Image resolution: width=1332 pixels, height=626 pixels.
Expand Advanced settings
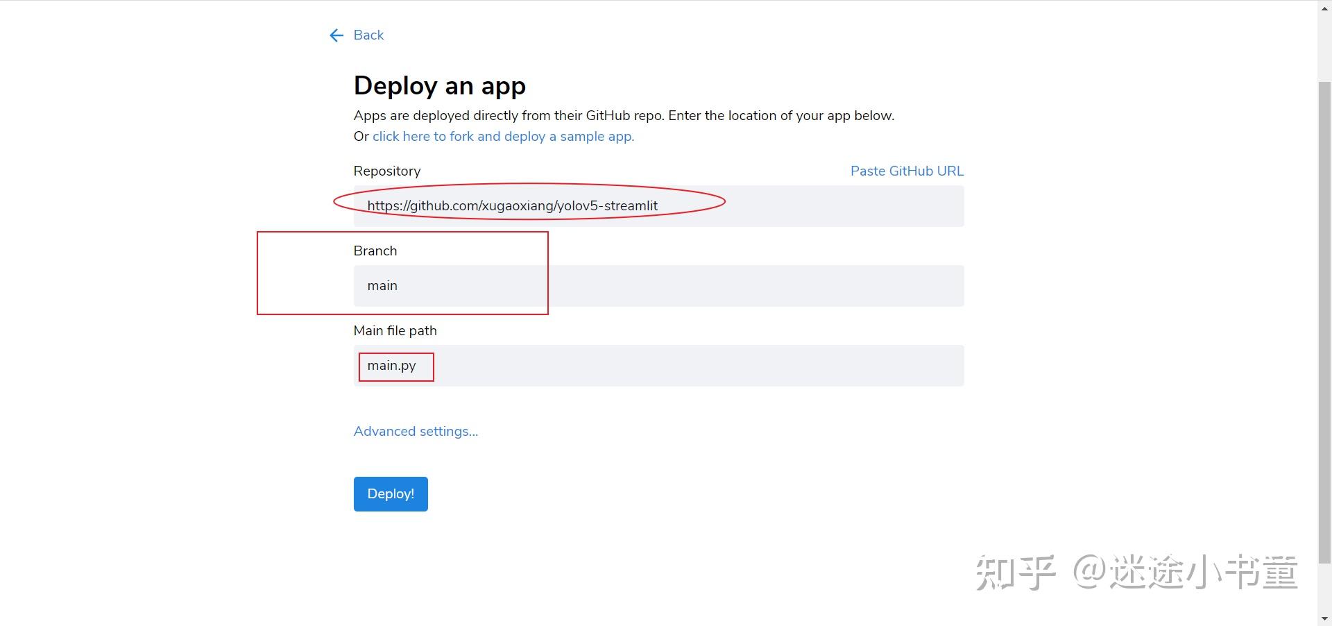(x=416, y=432)
